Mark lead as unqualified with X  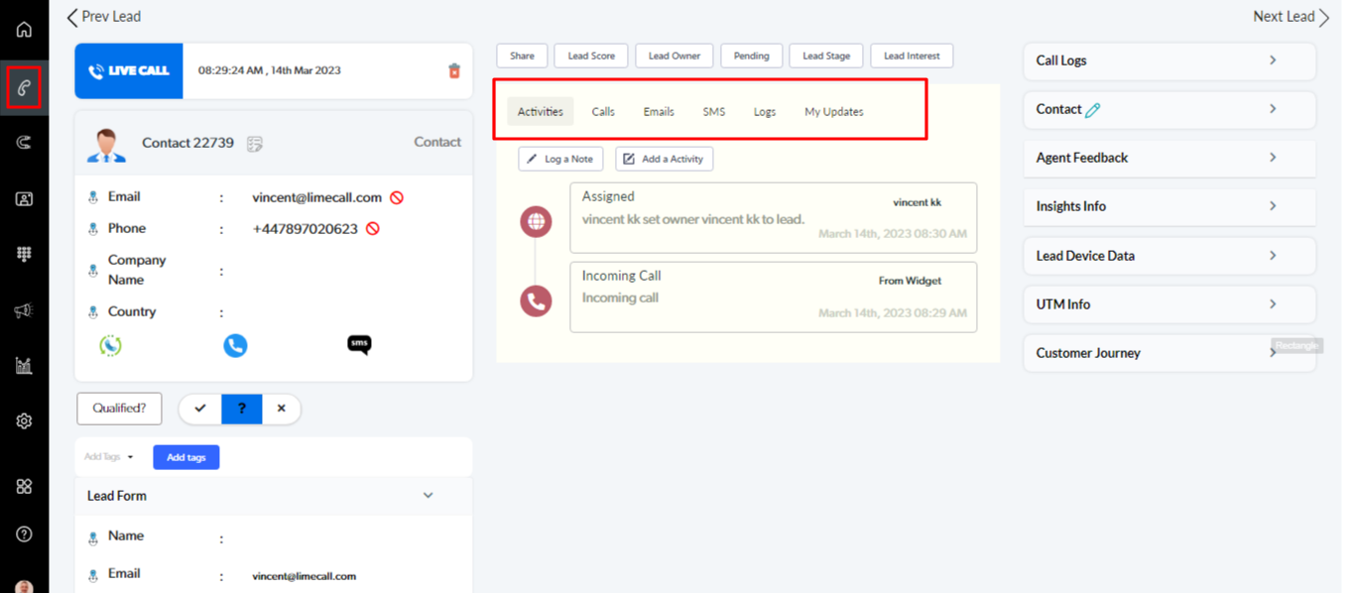(282, 409)
